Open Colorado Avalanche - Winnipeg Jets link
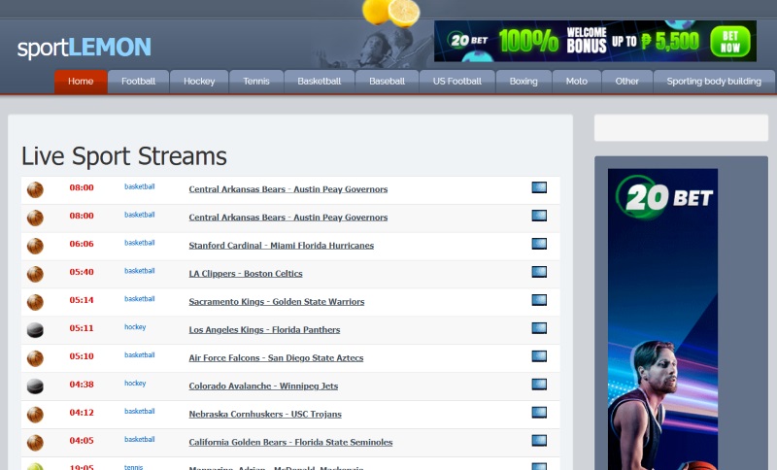This screenshot has width=777, height=470. tap(263, 386)
